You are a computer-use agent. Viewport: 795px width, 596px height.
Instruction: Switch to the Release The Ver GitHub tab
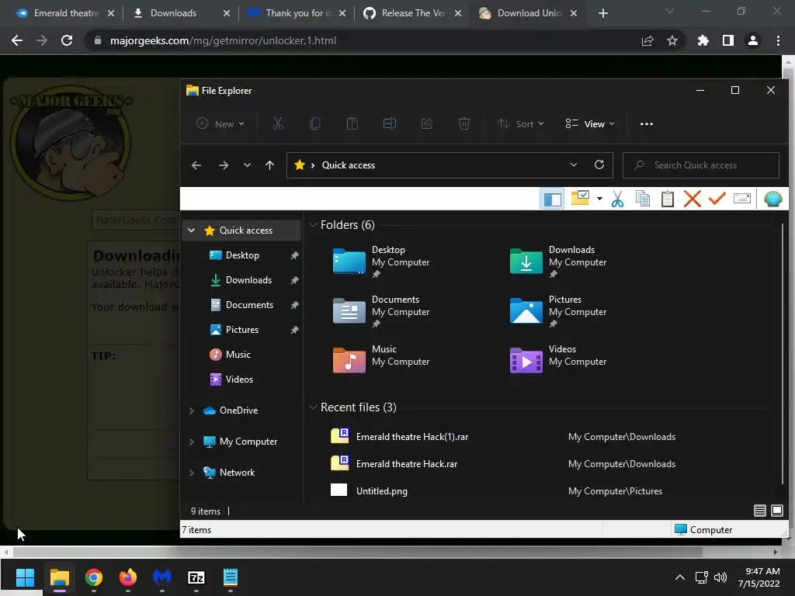412,13
